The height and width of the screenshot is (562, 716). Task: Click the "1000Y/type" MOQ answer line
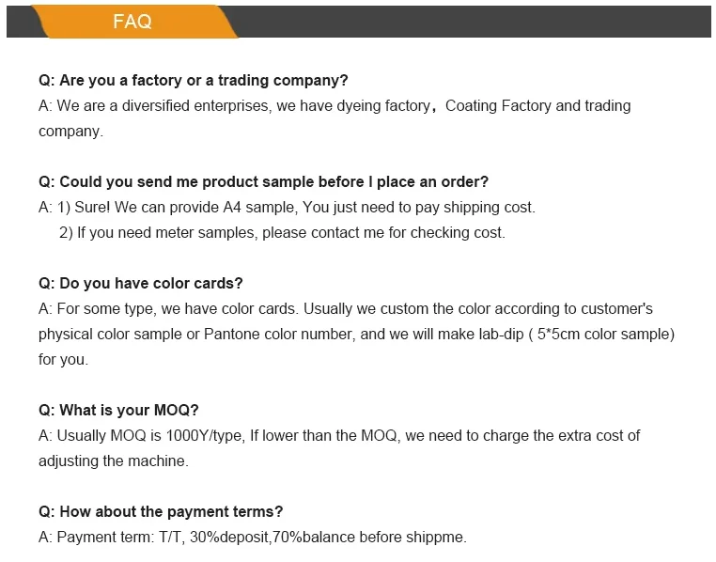click(x=338, y=436)
